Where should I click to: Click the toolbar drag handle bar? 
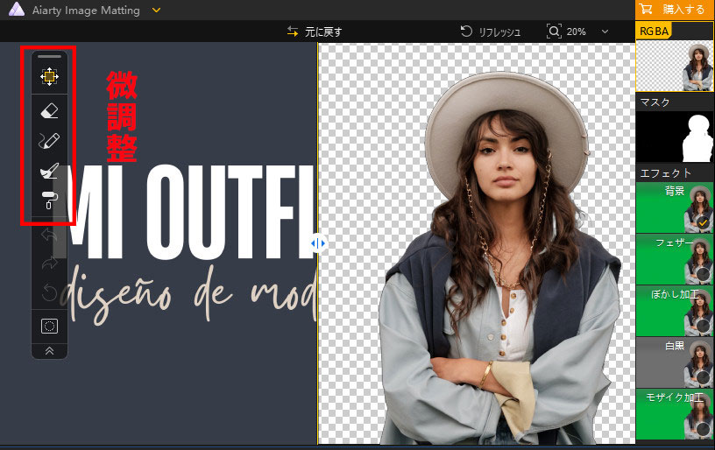point(49,57)
